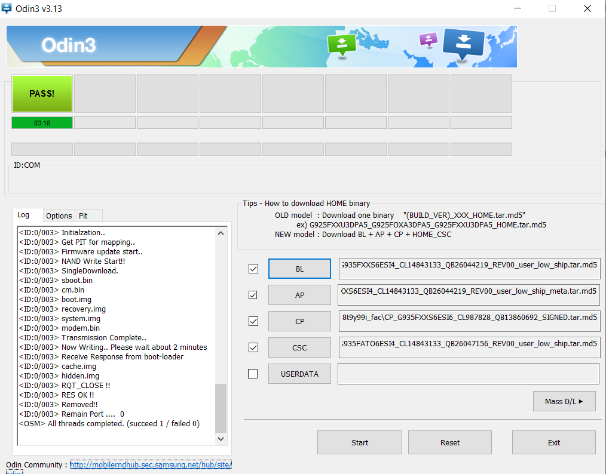The height and width of the screenshot is (474, 606).
Task: Click the CSC file browse button
Action: click(x=299, y=347)
